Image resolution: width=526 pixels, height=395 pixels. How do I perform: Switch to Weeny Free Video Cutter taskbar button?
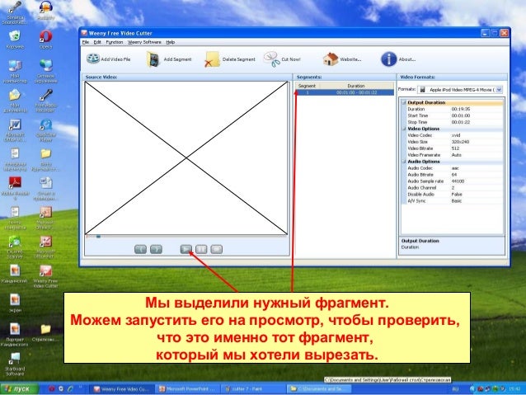pos(122,389)
